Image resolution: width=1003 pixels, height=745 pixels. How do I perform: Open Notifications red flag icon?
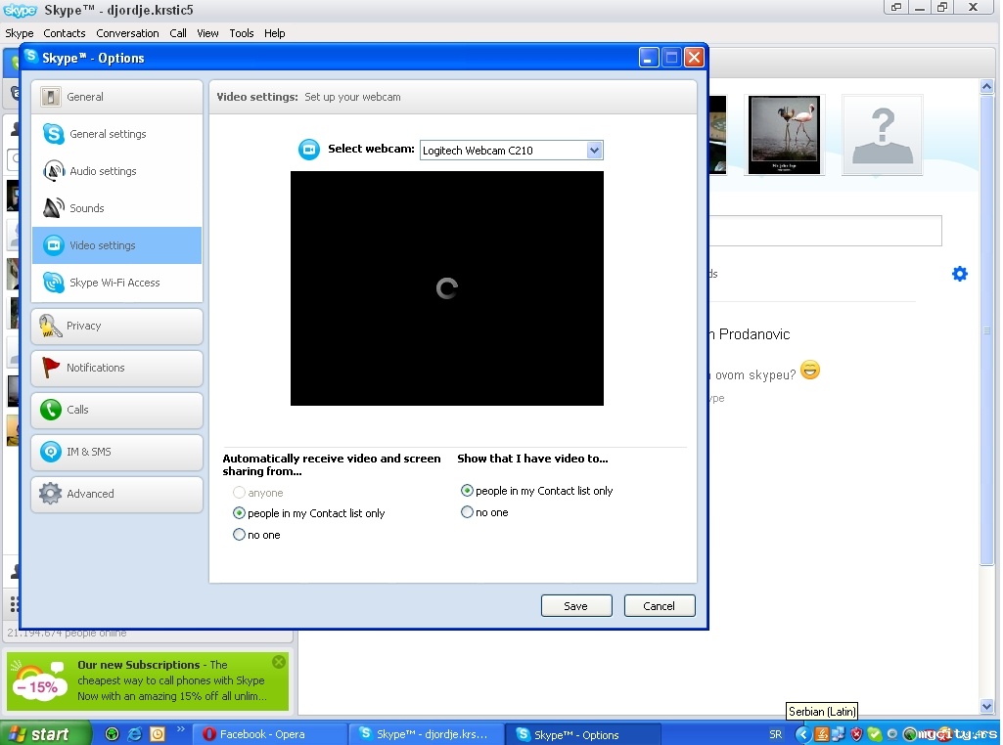[x=51, y=368]
